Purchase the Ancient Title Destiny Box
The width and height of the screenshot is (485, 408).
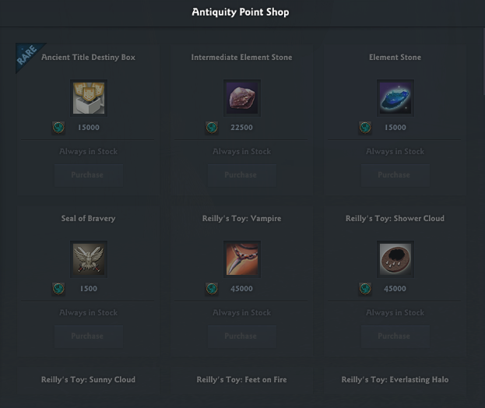pos(88,175)
